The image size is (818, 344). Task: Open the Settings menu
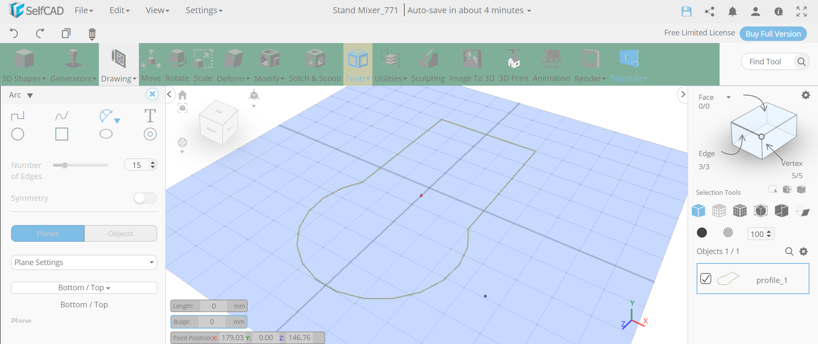click(204, 10)
